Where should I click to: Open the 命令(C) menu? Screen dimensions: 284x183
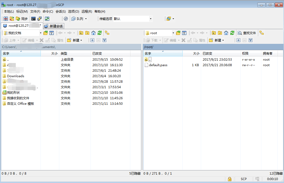48,12
